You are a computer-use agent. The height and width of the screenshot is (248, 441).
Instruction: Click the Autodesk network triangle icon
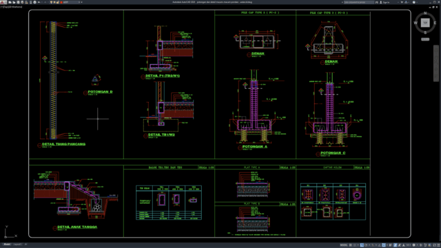coord(406,2)
